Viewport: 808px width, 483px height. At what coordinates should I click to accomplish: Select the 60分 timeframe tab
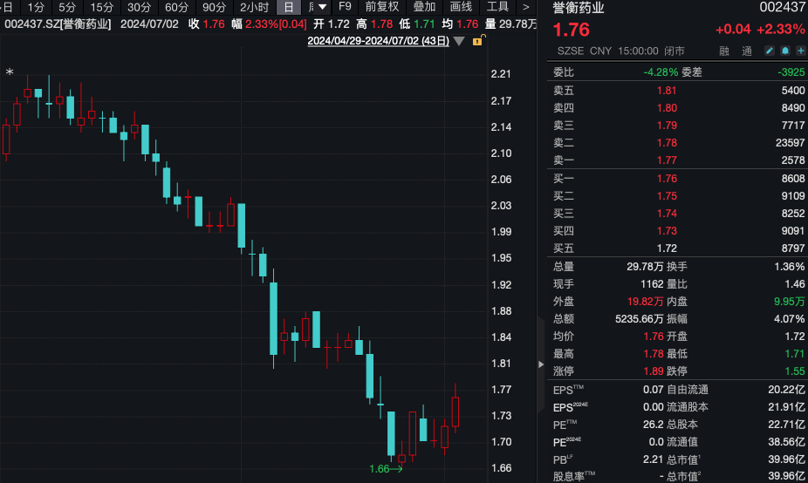(176, 7)
